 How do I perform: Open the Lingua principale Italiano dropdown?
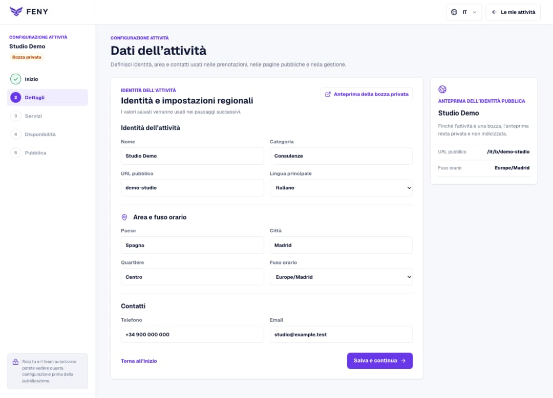coord(341,188)
